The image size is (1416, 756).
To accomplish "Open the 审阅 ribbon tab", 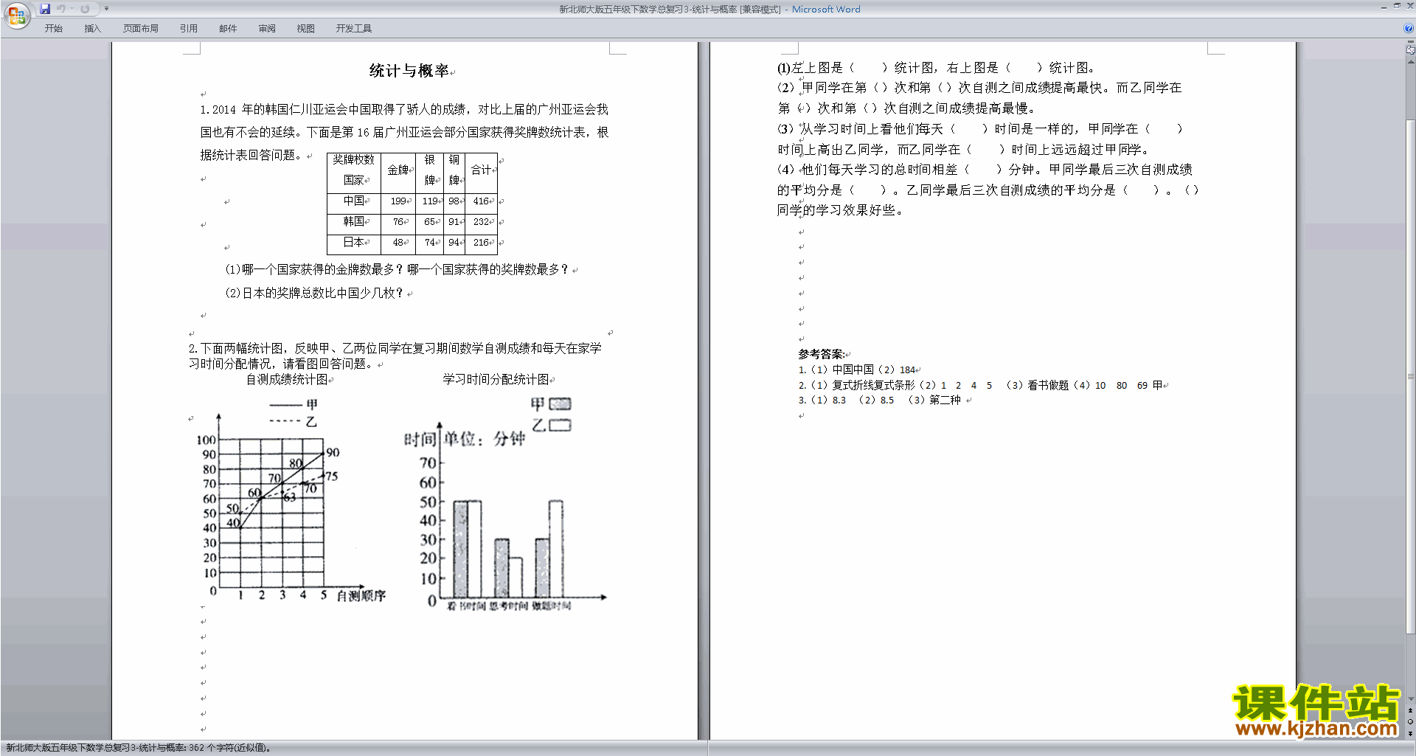I will tap(267, 29).
